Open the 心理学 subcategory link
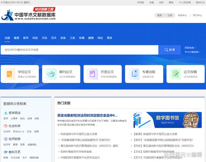 (x=14, y=119)
